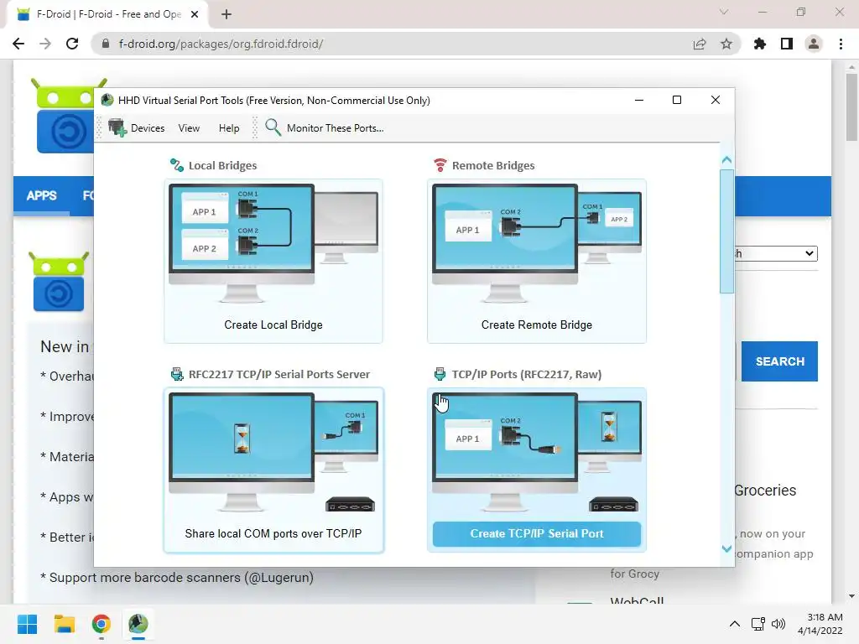Click Create Local Bridge tile image
The width and height of the screenshot is (859, 644).
(273, 244)
